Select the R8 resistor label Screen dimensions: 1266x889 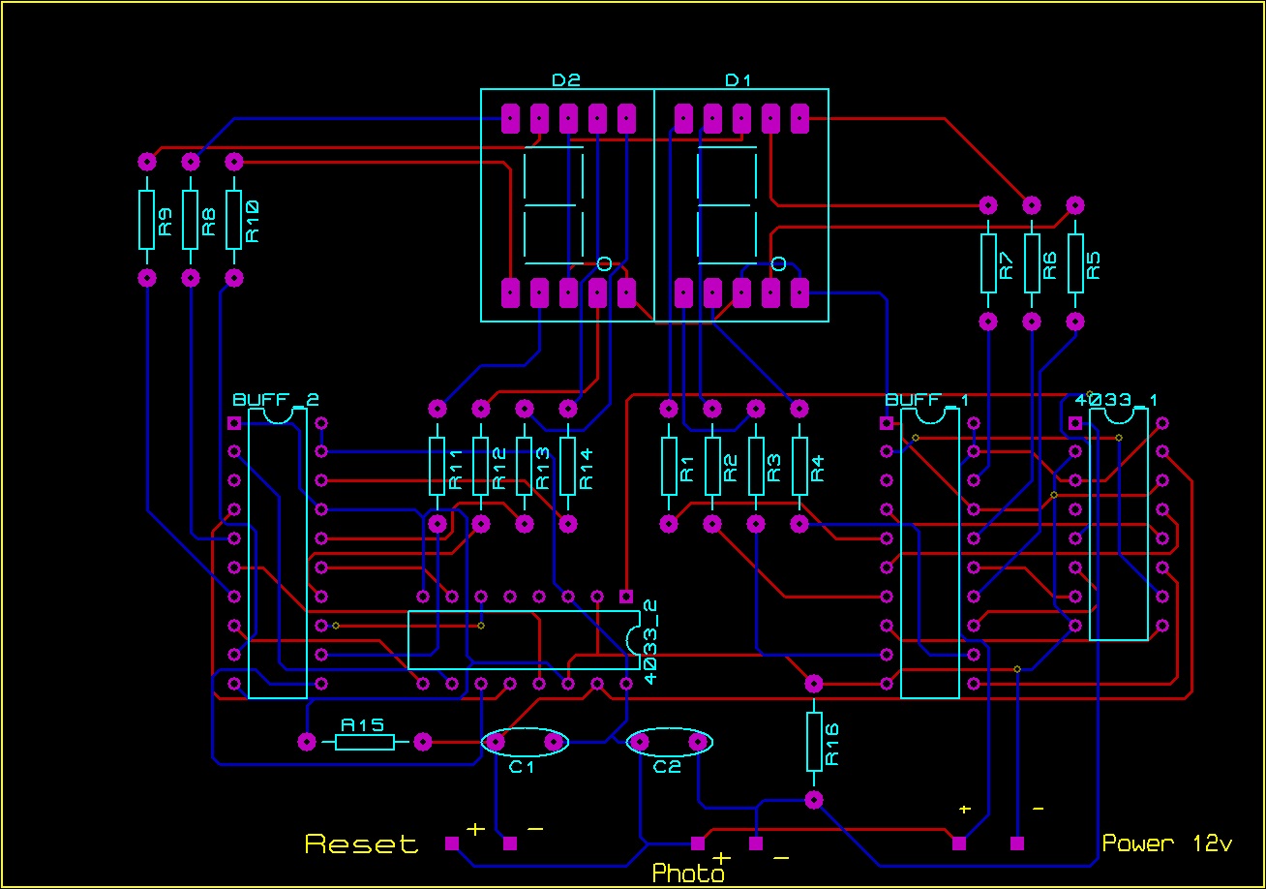208,224
